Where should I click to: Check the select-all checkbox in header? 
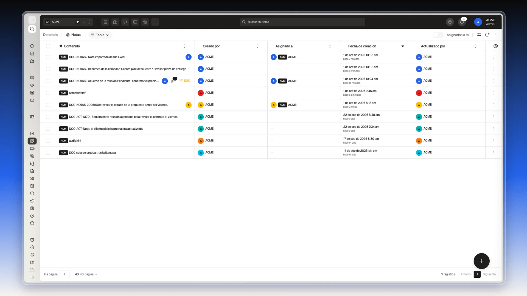[x=48, y=46]
